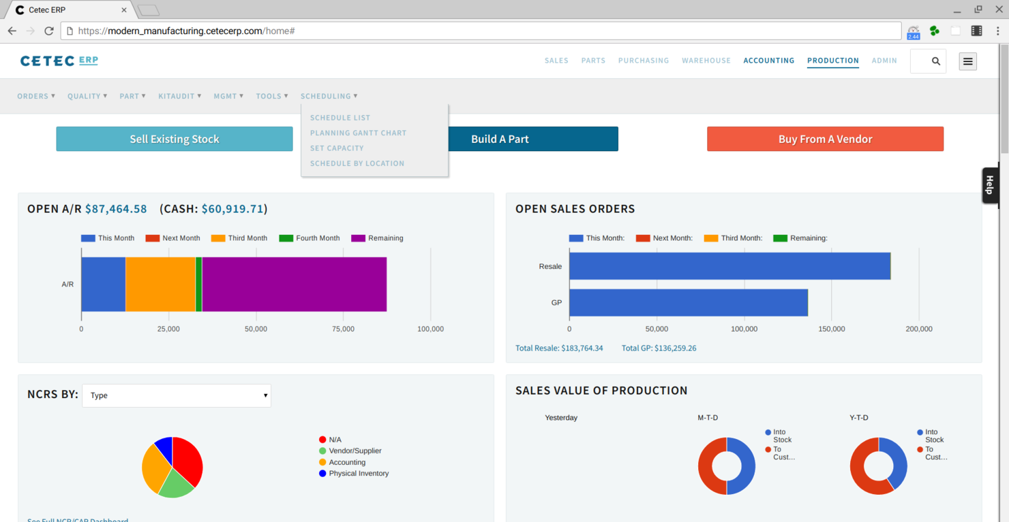Viewport: 1009px width, 522px height.
Task: Switch to the ACCOUNTING section tab
Action: 769,61
